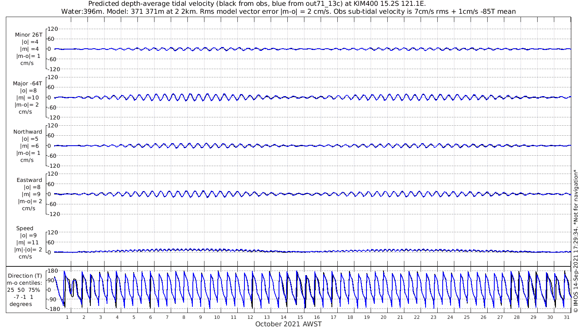Screen dimensions: 583x333
Task: Click day 28 label on the time axis
Action: [517, 317]
